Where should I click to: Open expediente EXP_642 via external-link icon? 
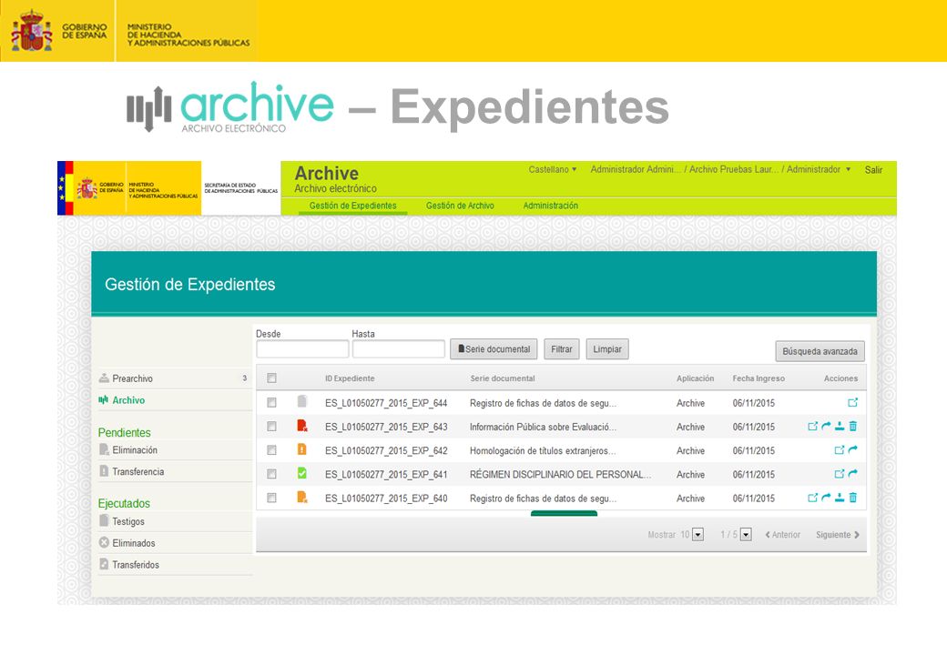click(x=840, y=450)
